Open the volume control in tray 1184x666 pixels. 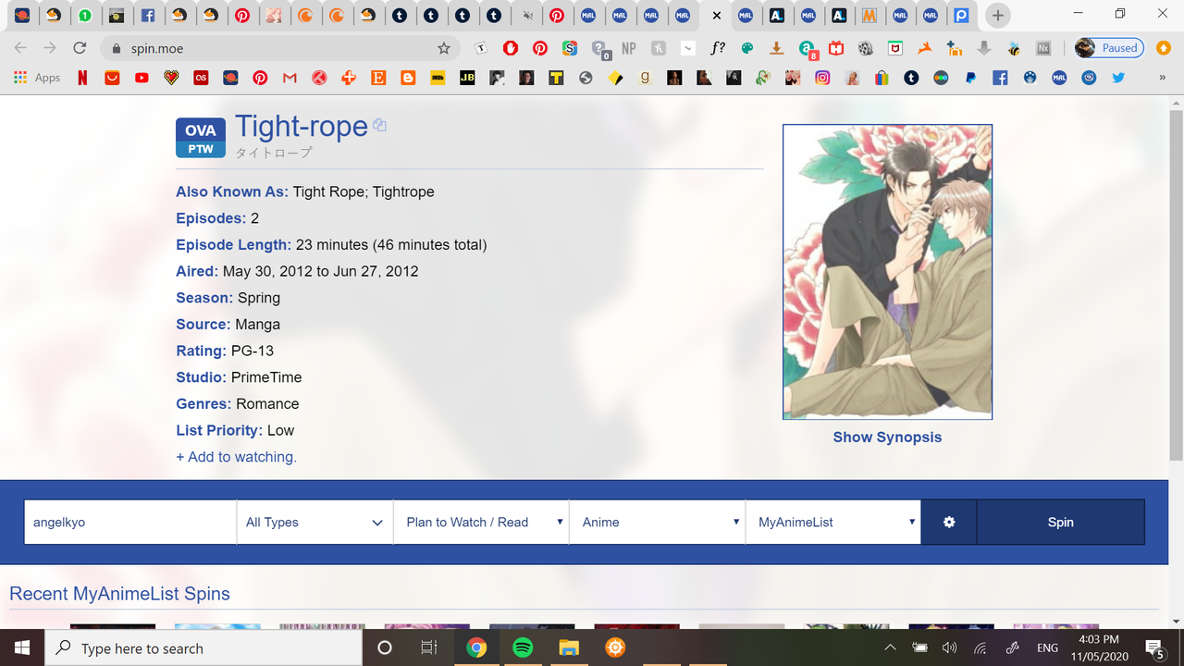pos(949,647)
